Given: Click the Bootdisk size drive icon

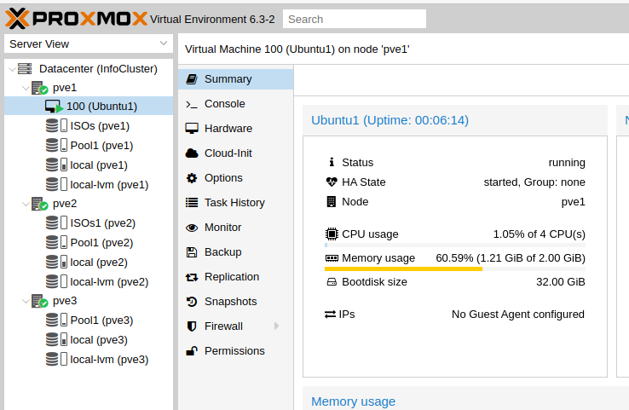Looking at the screenshot, I should pos(332,282).
